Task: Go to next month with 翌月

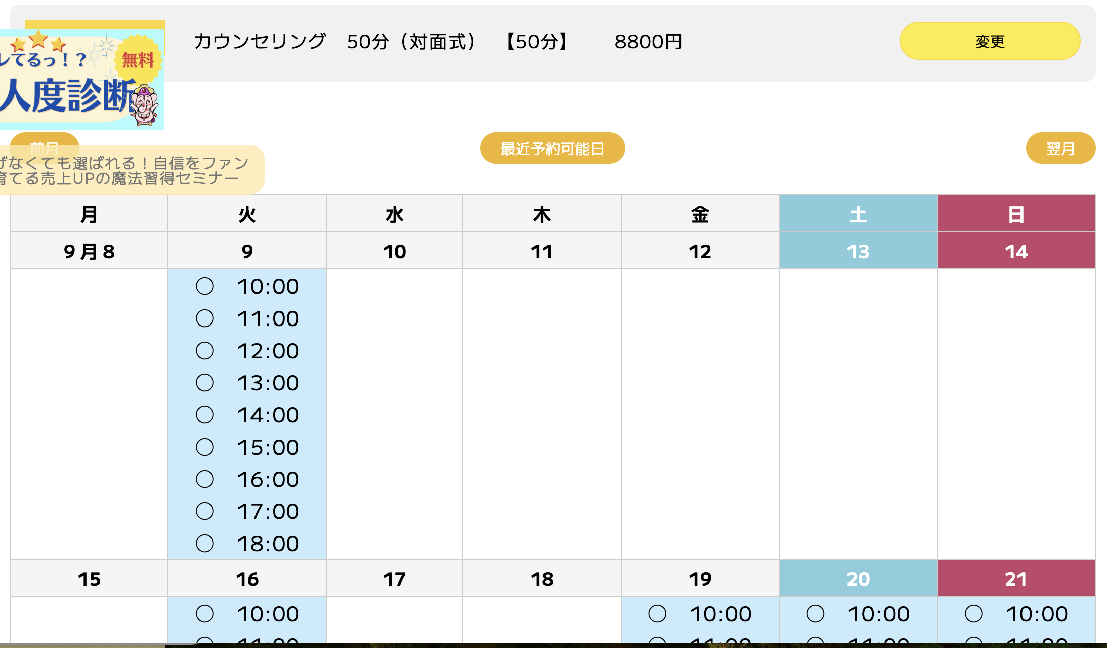Action: tap(1060, 149)
